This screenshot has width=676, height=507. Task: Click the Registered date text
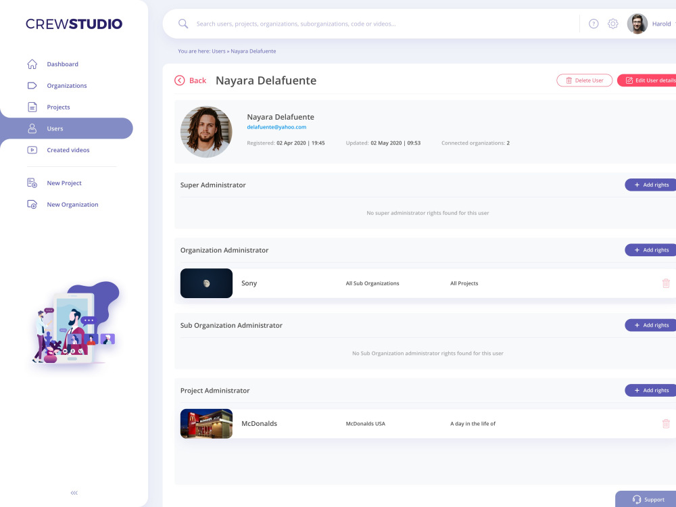286,143
